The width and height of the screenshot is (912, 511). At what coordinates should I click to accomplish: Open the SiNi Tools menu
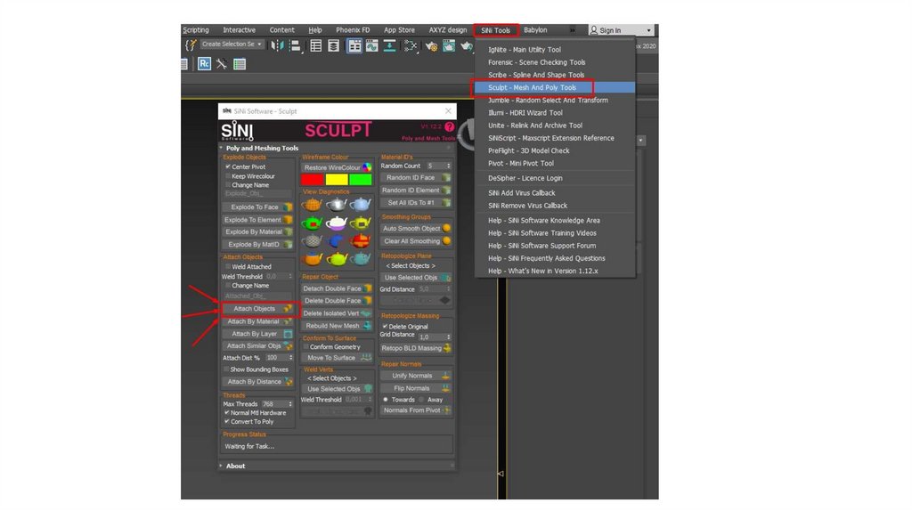pos(495,30)
